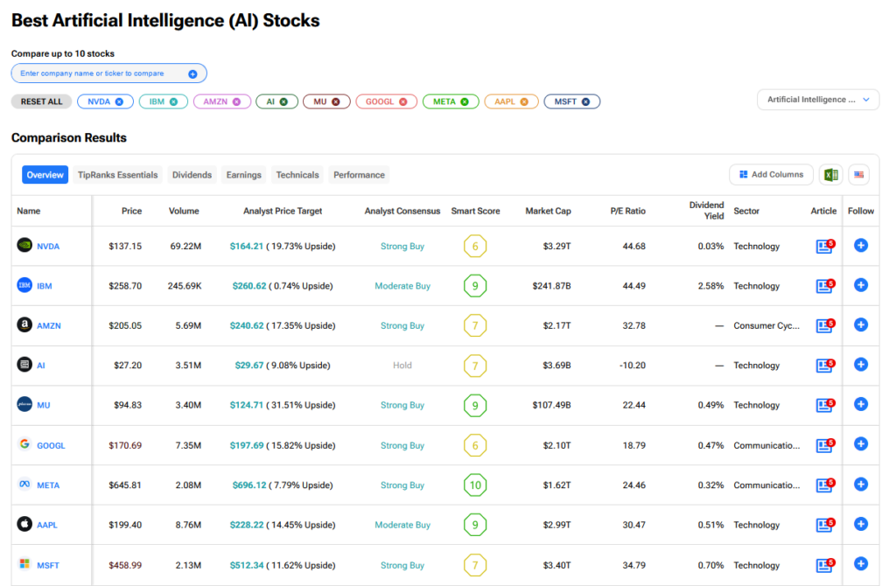Screen dimensions: 896x586
Task: Open IBM article icon
Action: click(825, 286)
